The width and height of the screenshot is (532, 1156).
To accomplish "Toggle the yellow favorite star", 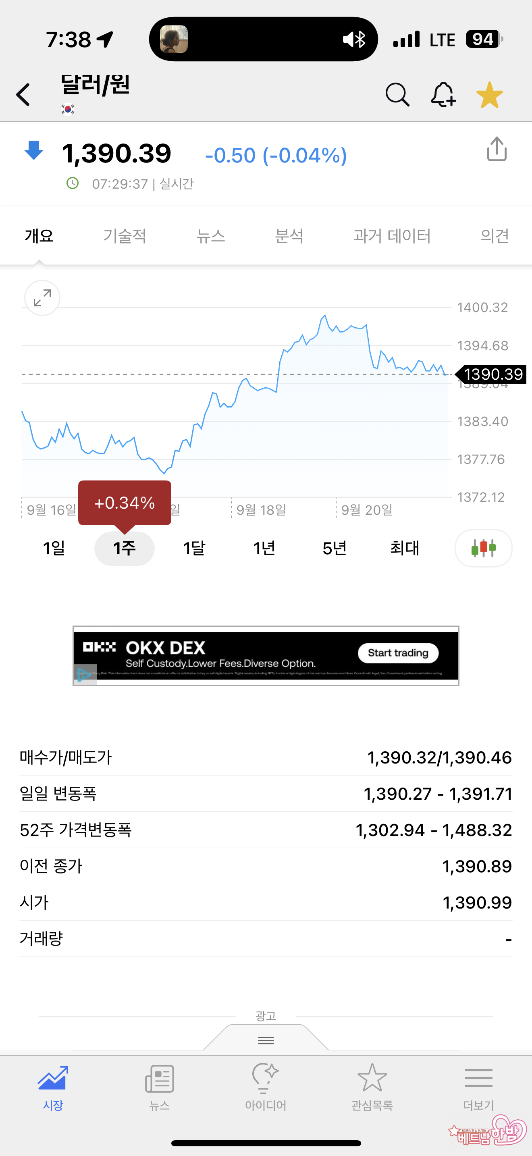I will click(x=489, y=95).
